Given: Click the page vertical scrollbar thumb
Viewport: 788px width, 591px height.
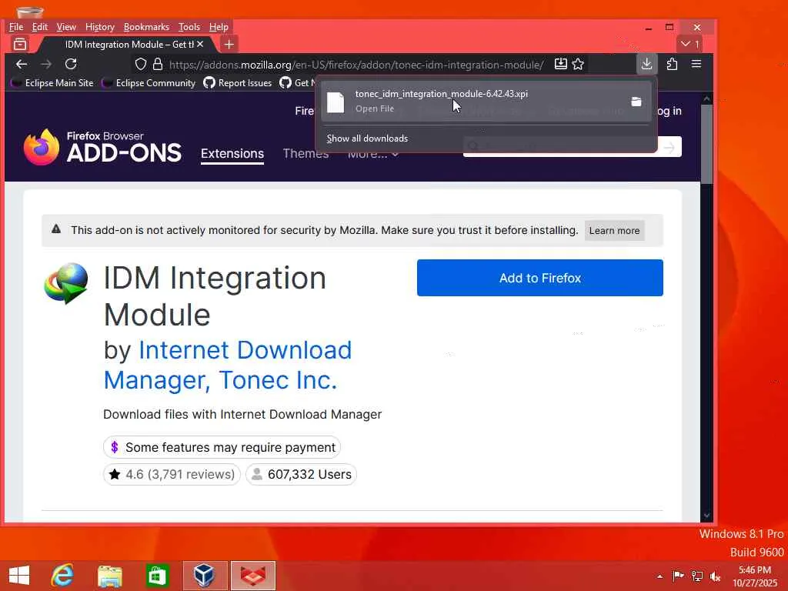Looking at the screenshot, I should 706,144.
